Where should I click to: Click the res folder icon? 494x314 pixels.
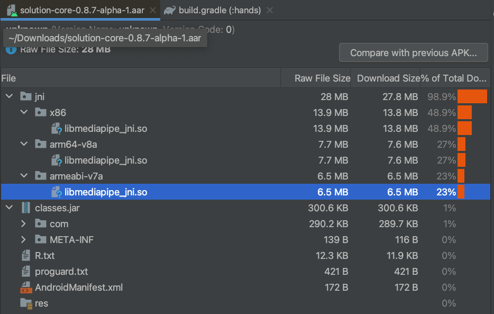pos(25,303)
